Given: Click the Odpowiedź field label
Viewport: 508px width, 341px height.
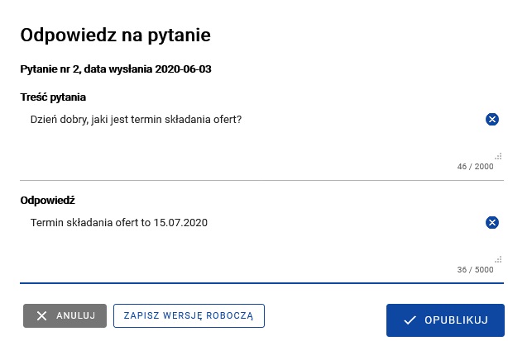Looking at the screenshot, I should 48,200.
